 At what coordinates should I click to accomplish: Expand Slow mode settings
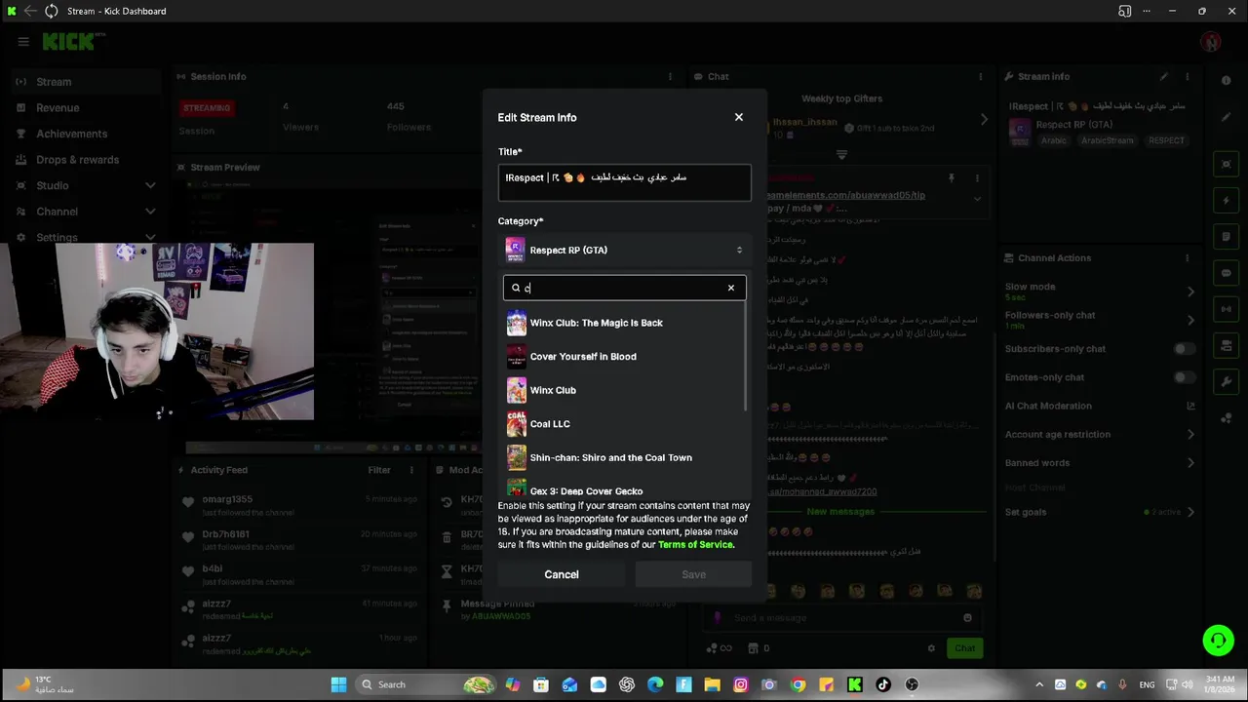tap(1190, 291)
